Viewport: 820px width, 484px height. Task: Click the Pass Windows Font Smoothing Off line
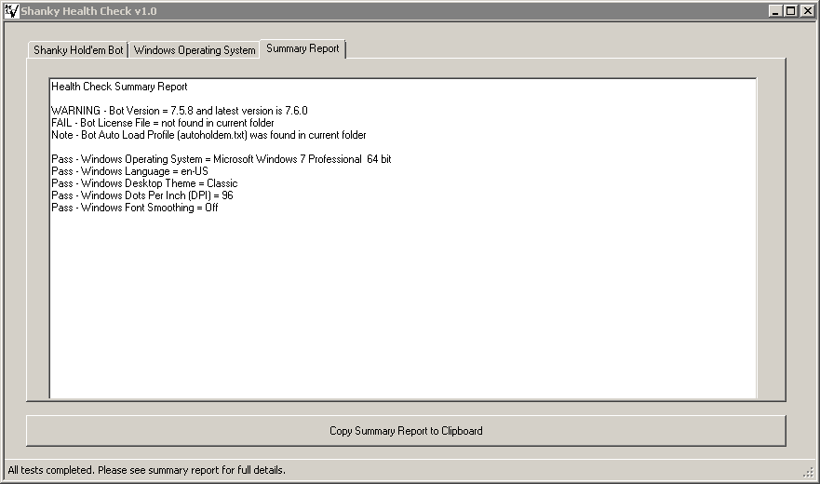click(x=135, y=208)
